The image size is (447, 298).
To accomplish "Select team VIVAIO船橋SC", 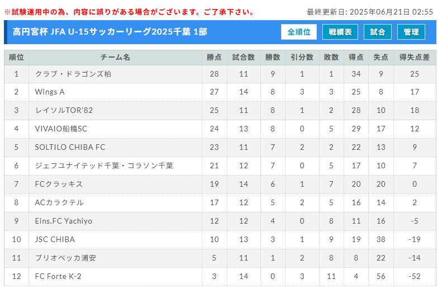I will 61,129.
